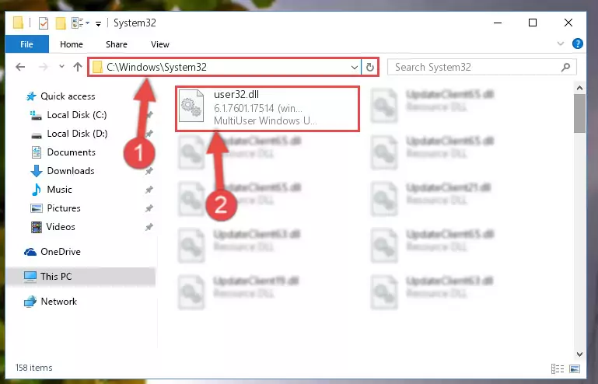This screenshot has width=598, height=384.
Task: Click the Quick access star icon
Action: [x=31, y=96]
